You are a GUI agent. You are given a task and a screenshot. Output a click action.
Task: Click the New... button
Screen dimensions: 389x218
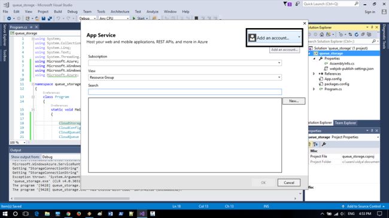(294, 101)
